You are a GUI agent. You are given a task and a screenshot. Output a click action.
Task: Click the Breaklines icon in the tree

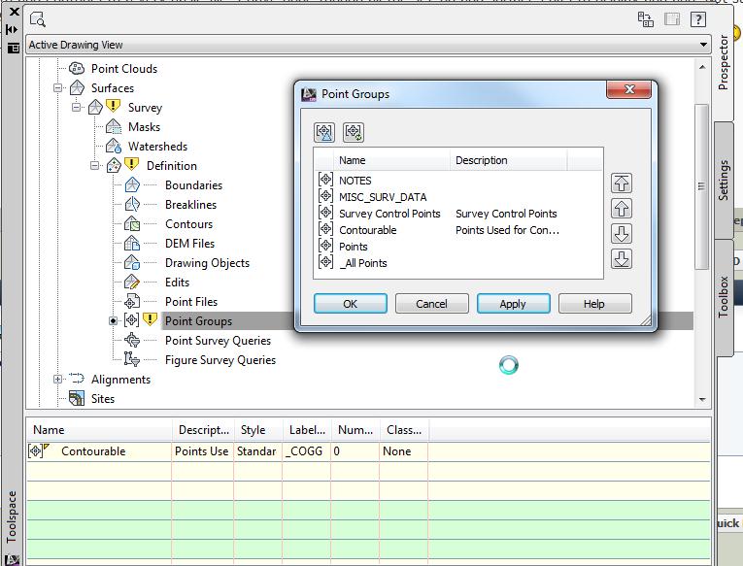133,205
